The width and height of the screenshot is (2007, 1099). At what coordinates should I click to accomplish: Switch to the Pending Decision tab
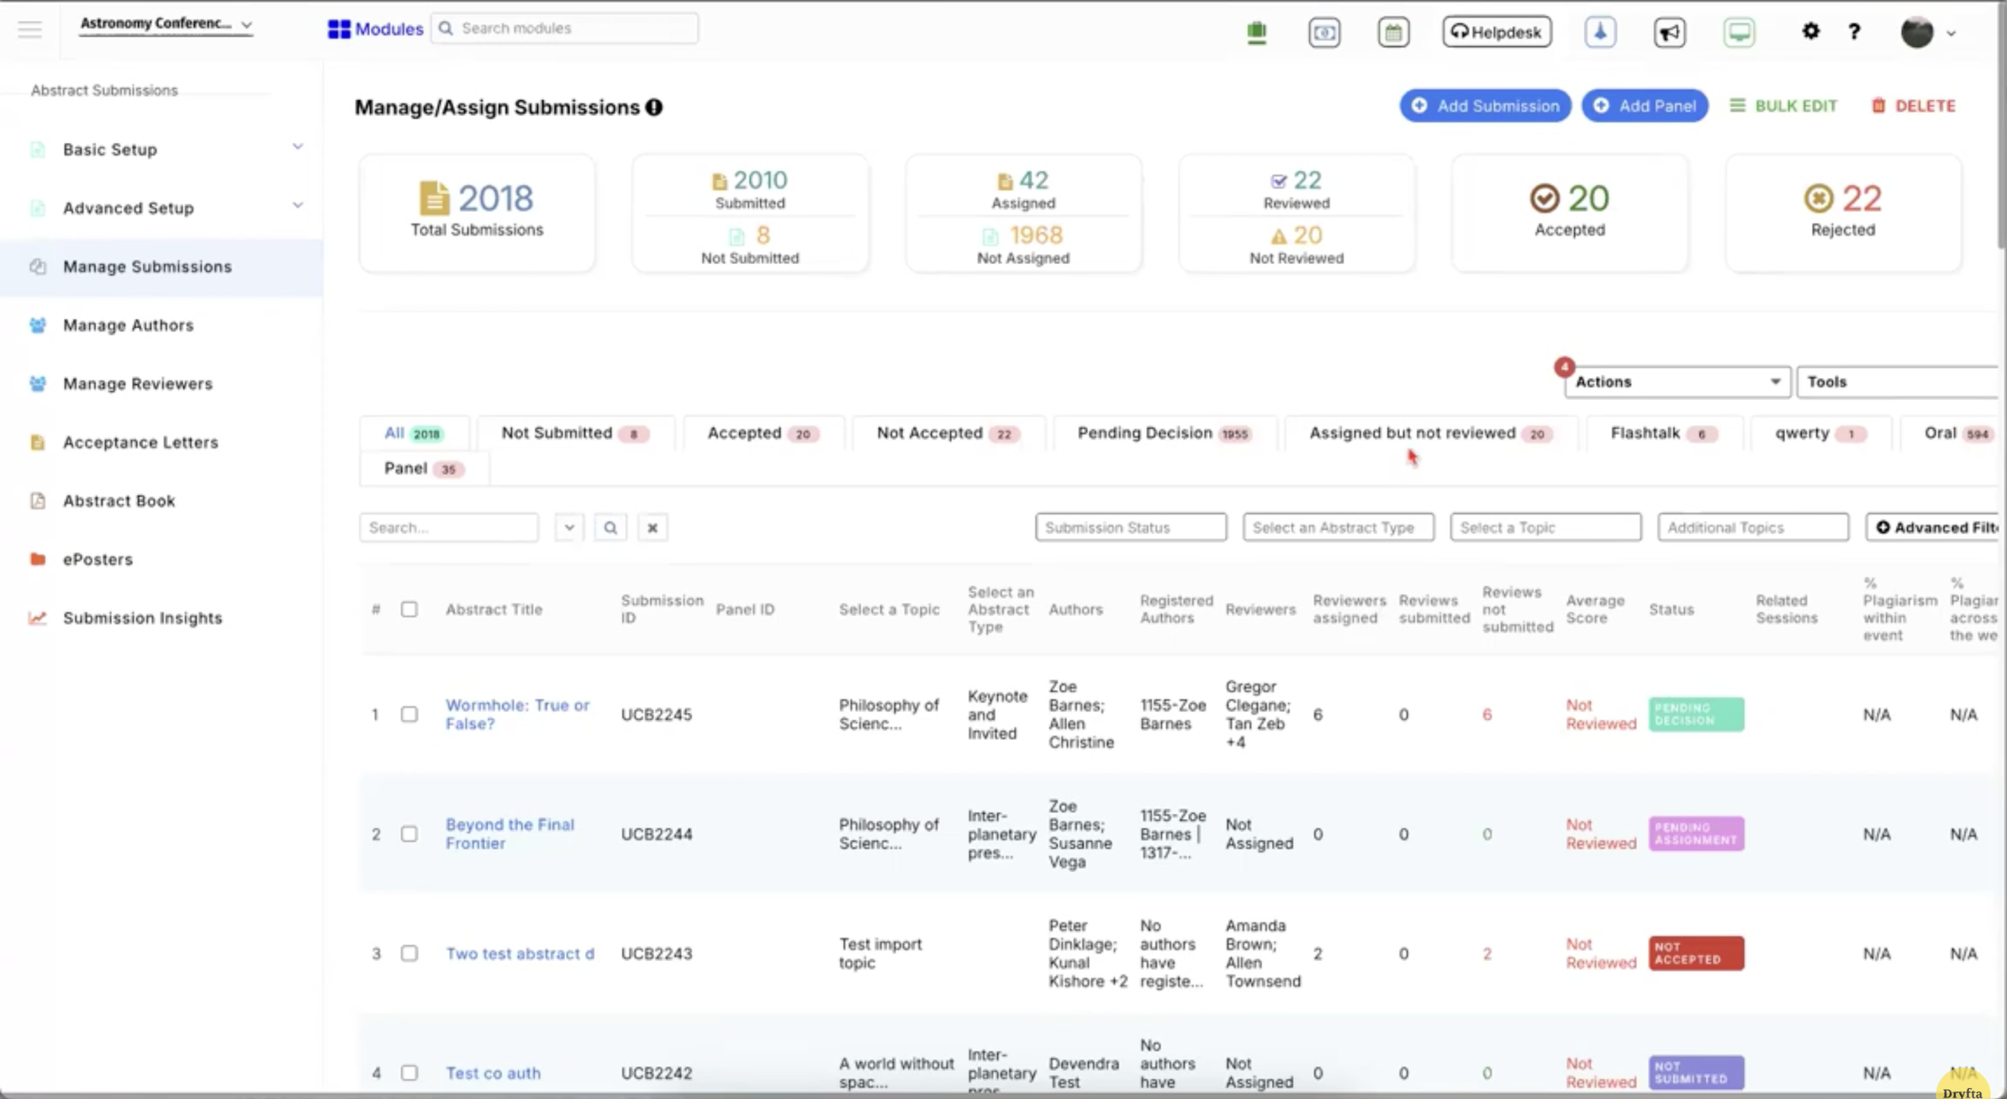point(1165,433)
